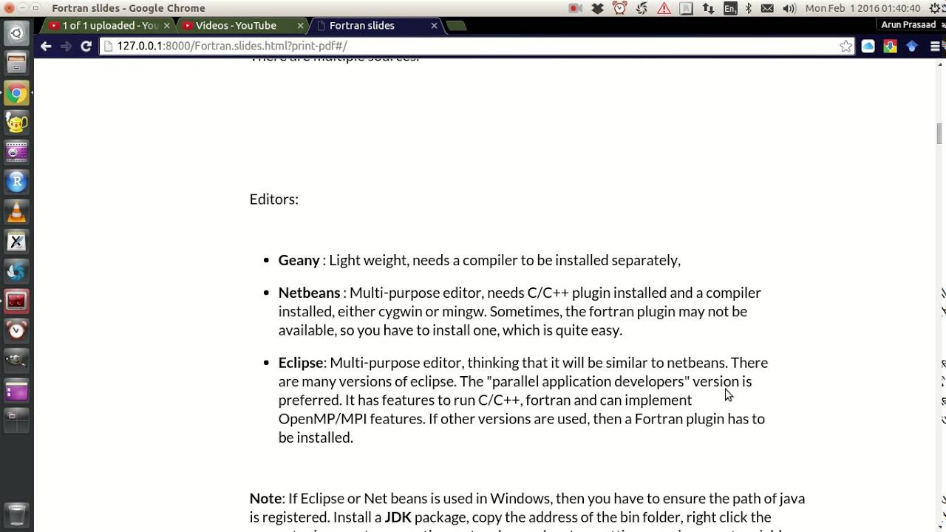Open the system power gear menu
This screenshot has height=532, width=946.
935,8
